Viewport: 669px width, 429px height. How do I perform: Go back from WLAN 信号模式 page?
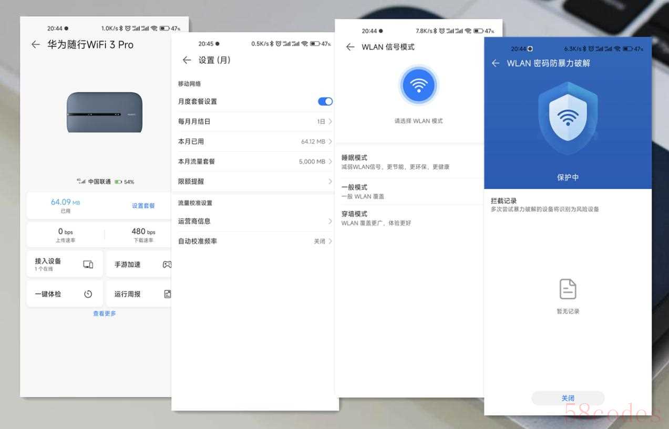[350, 47]
